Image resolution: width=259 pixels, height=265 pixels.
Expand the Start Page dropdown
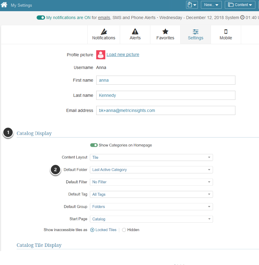[x=151, y=219]
